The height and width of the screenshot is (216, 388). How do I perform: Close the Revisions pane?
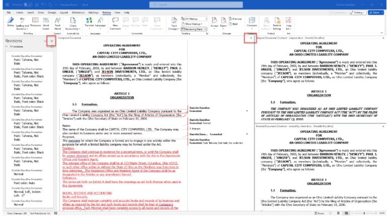click(x=52, y=41)
